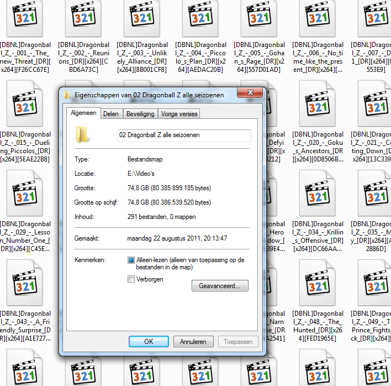
Task: Switch to the Algemeen tab
Action: click(x=83, y=113)
